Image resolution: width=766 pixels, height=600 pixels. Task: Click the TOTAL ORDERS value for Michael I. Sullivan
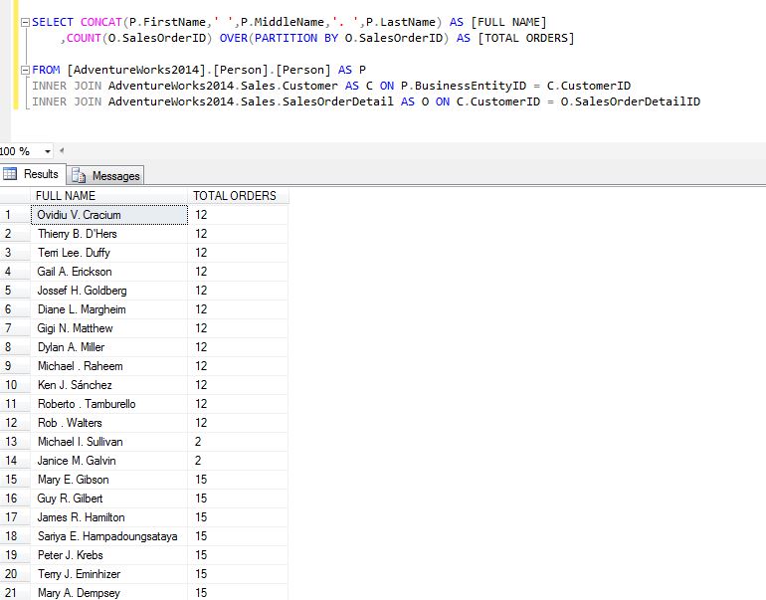tap(238, 442)
